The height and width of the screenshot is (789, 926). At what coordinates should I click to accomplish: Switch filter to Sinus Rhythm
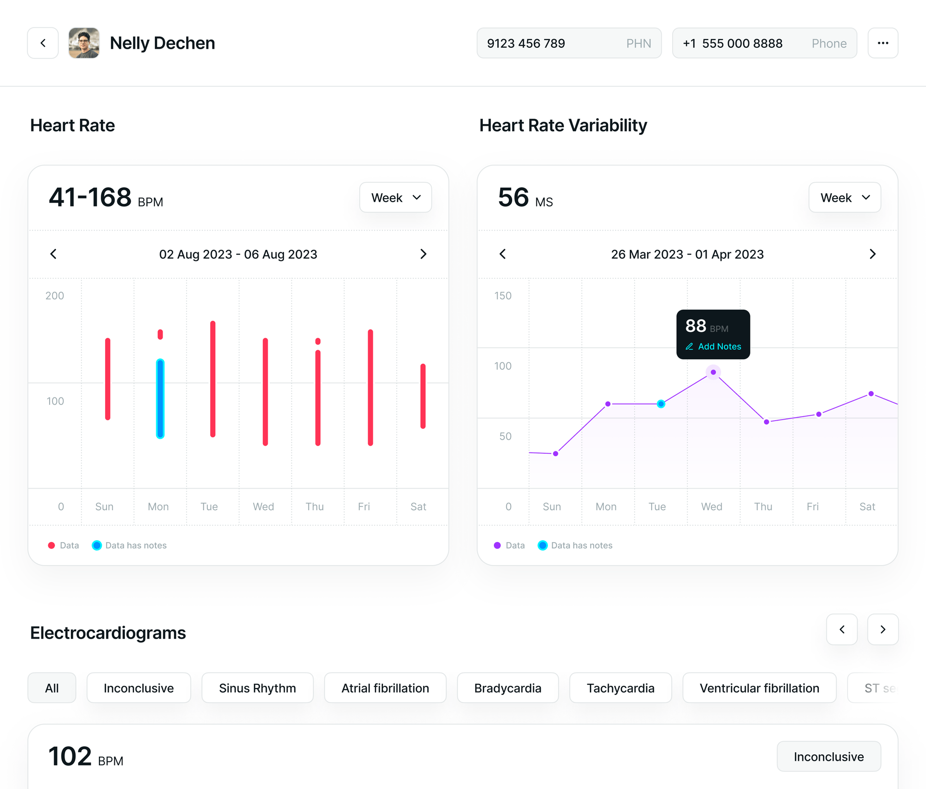258,688
